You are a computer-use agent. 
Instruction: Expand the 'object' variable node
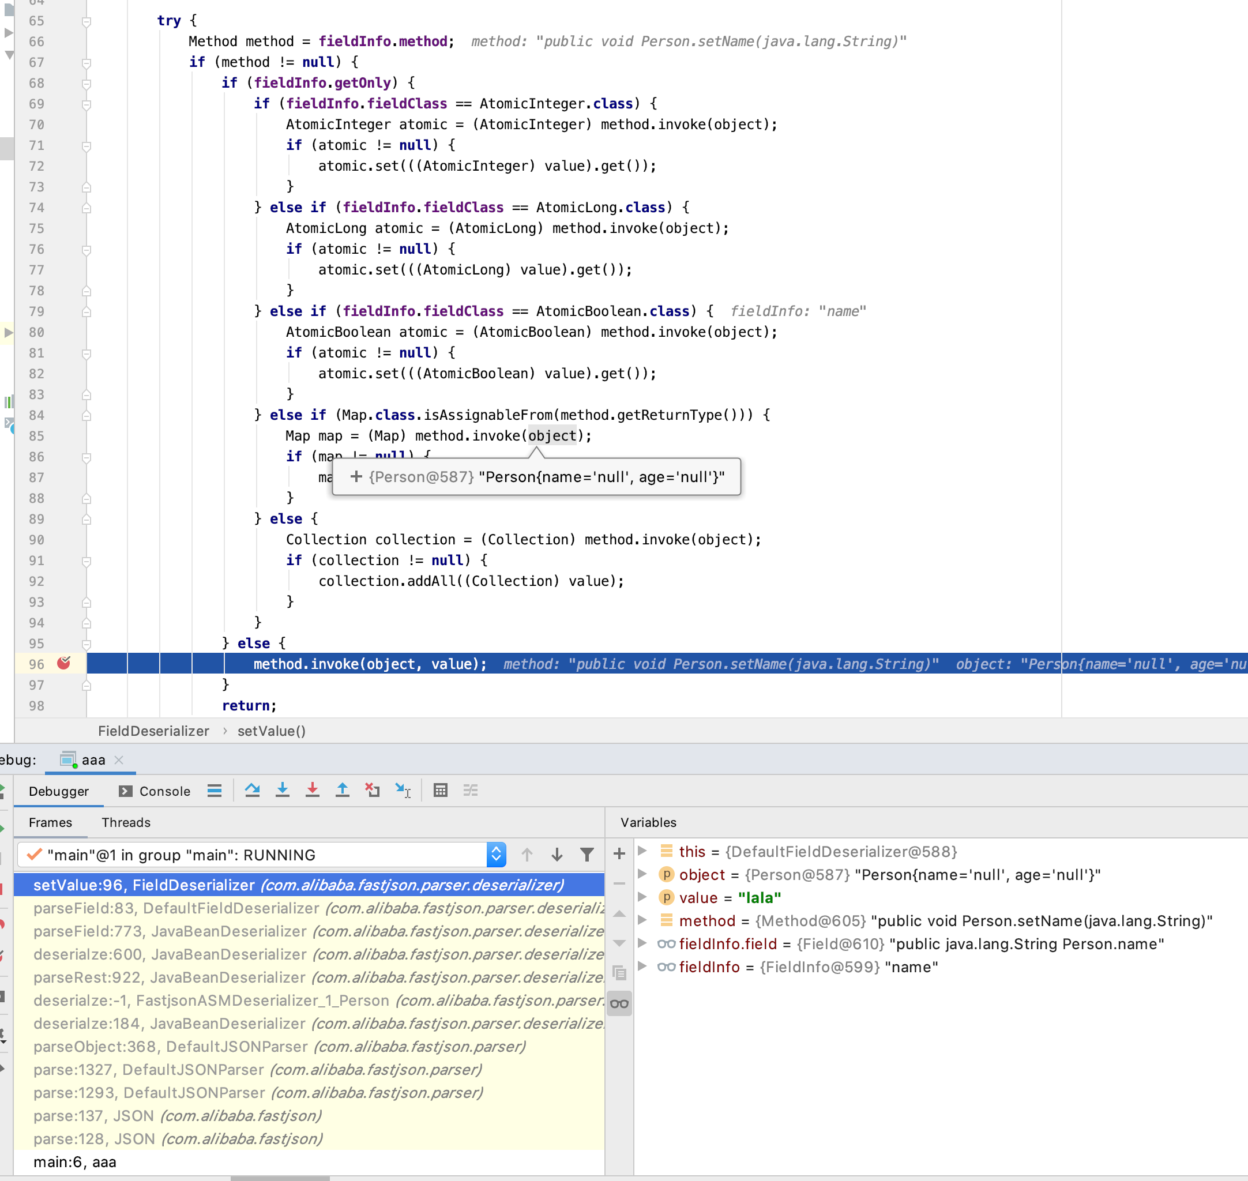click(642, 874)
